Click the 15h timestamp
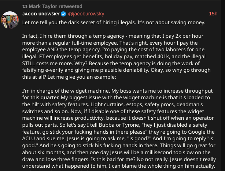Screen dimensions: 225x171 (213, 14)
